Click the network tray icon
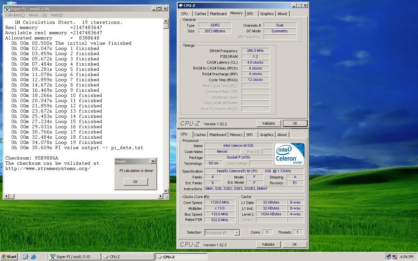Image resolution: width=418 pixels, height=261 pixels. (x=388, y=257)
